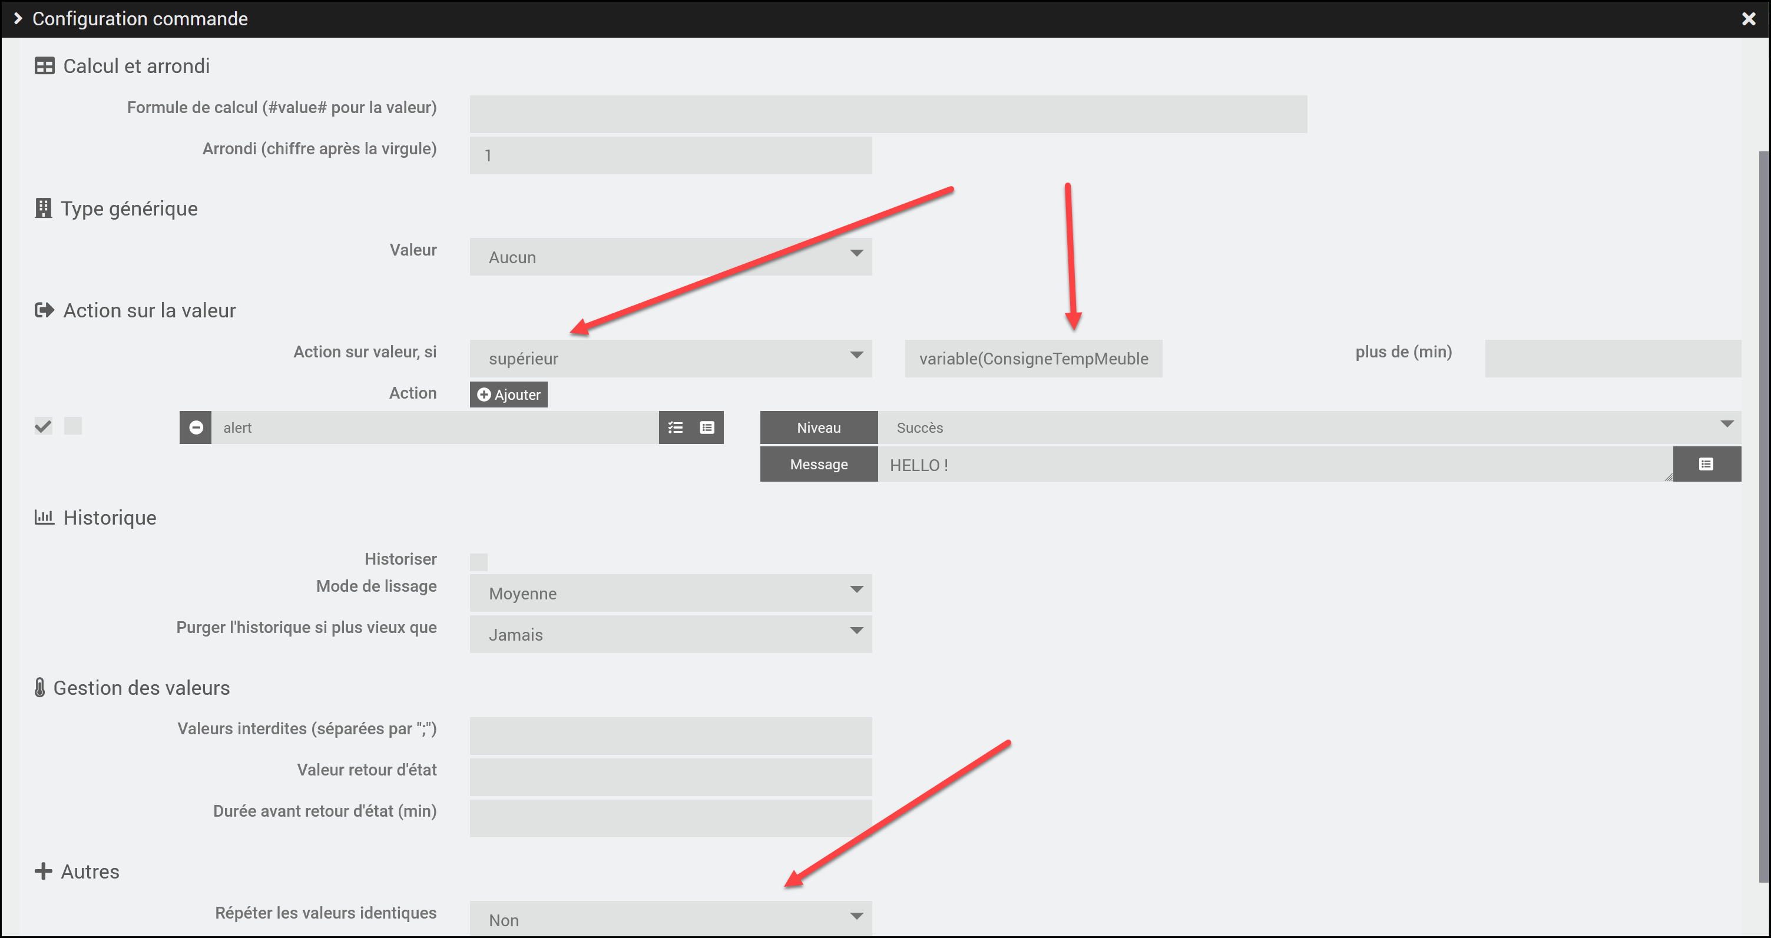
Task: Click the Autres section header
Action: point(90,871)
